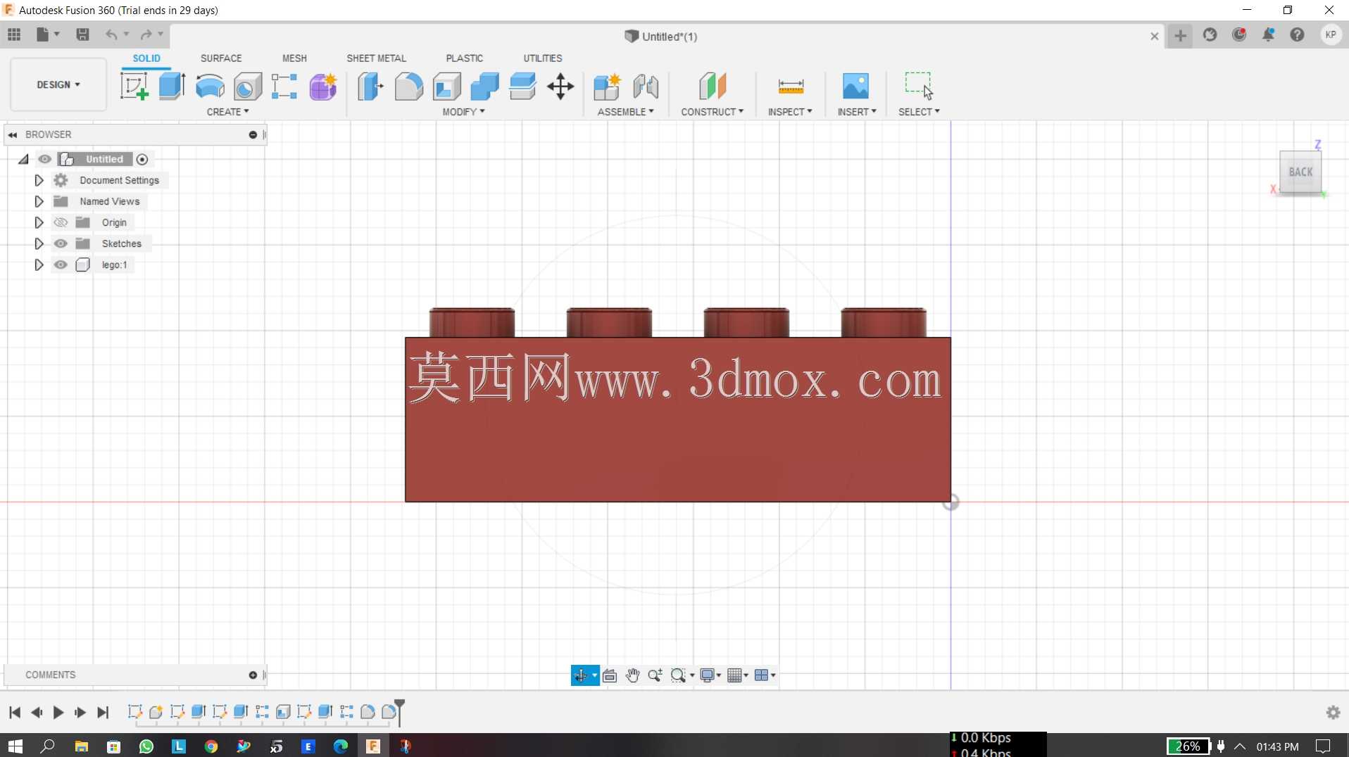This screenshot has width=1349, height=757.
Task: Select the Fillet tool
Action: point(408,87)
